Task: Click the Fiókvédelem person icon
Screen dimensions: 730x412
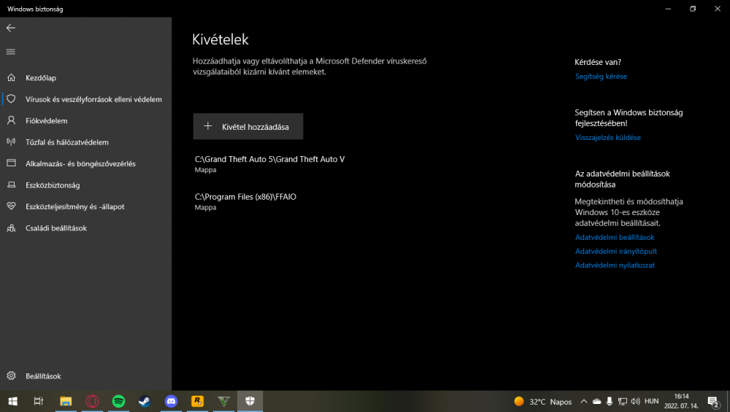Action: [11, 120]
